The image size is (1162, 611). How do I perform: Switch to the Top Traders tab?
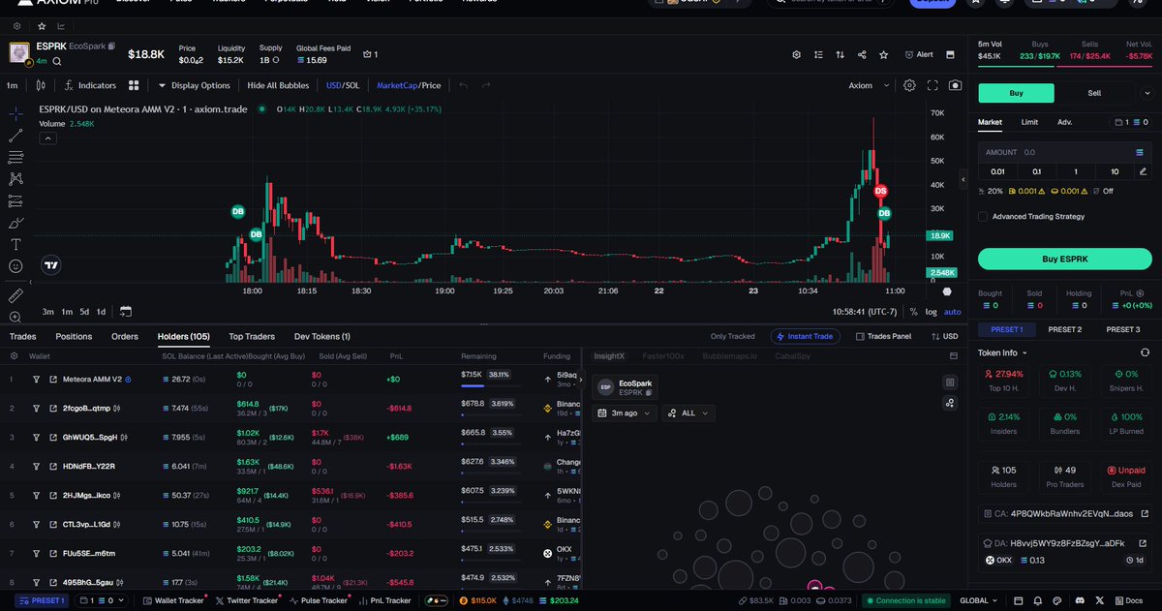[252, 336]
